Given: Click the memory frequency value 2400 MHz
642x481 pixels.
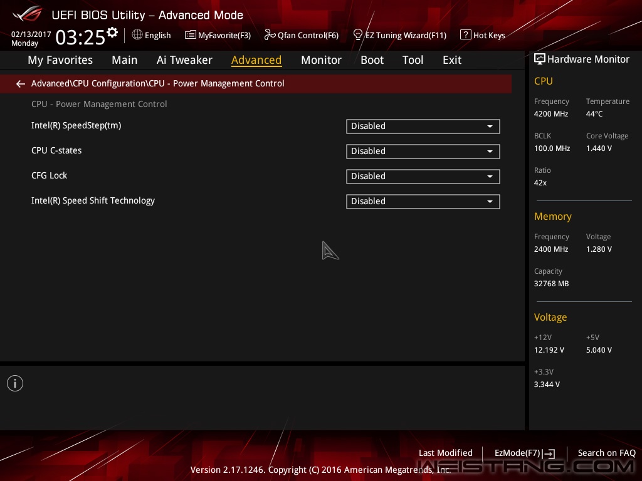Looking at the screenshot, I should point(551,249).
